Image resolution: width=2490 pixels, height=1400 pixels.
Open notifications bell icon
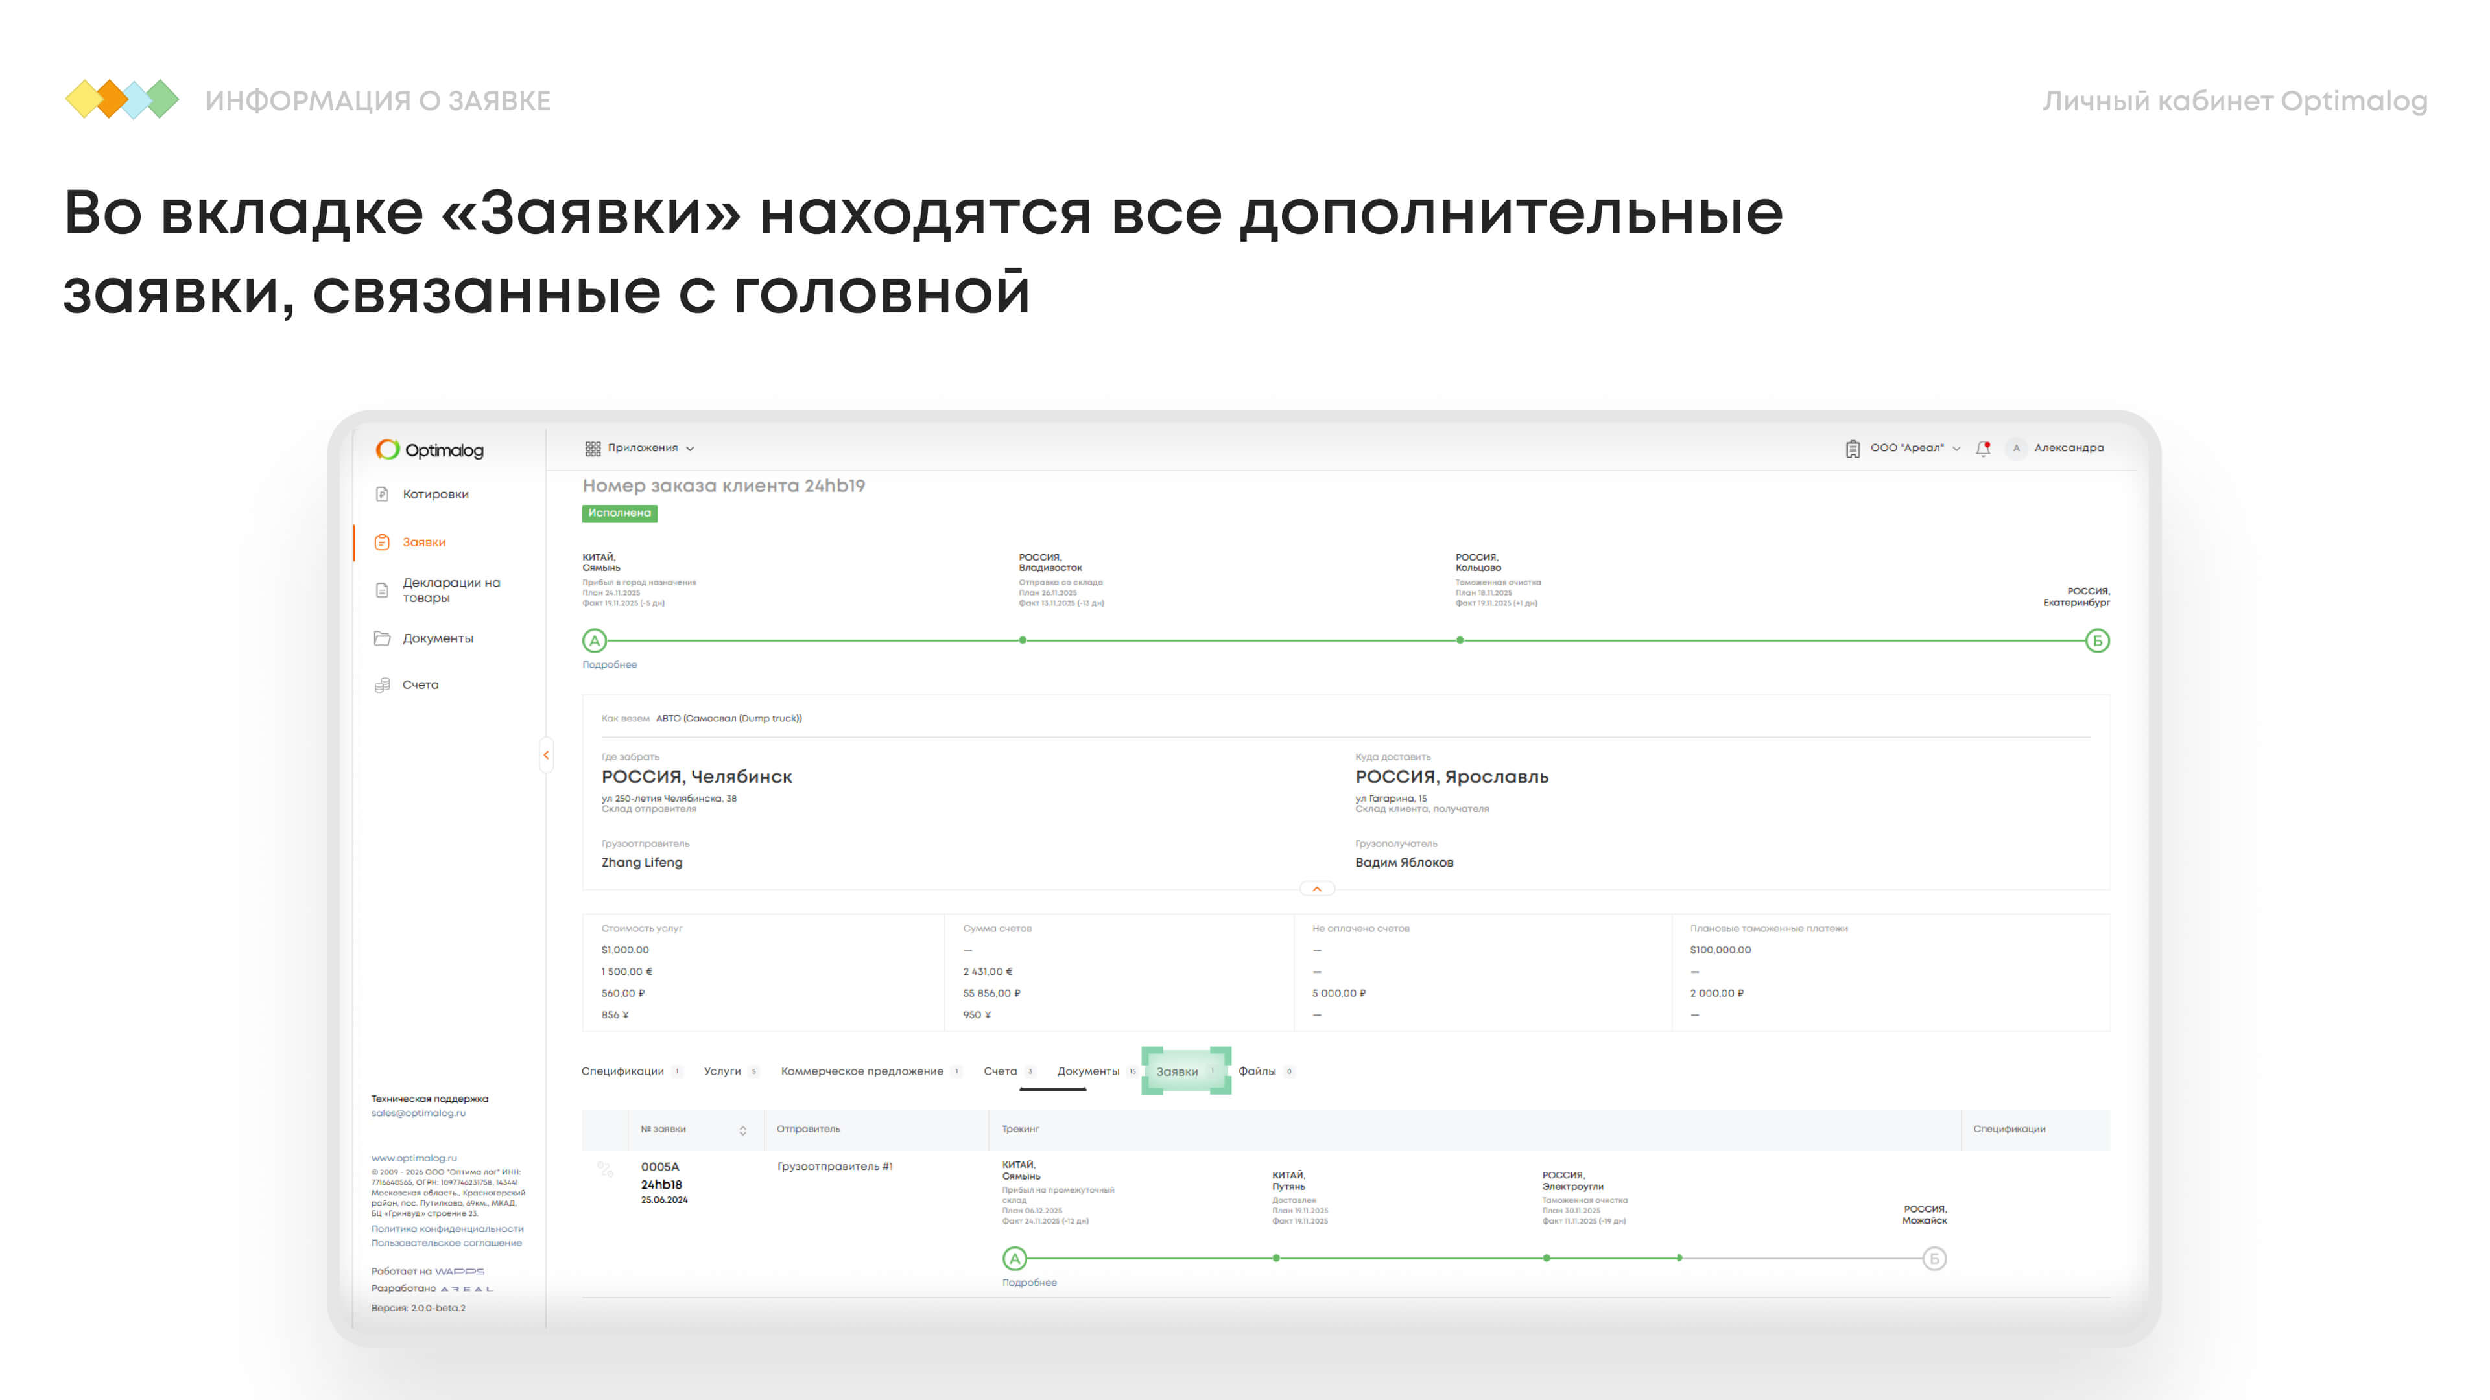[1984, 449]
